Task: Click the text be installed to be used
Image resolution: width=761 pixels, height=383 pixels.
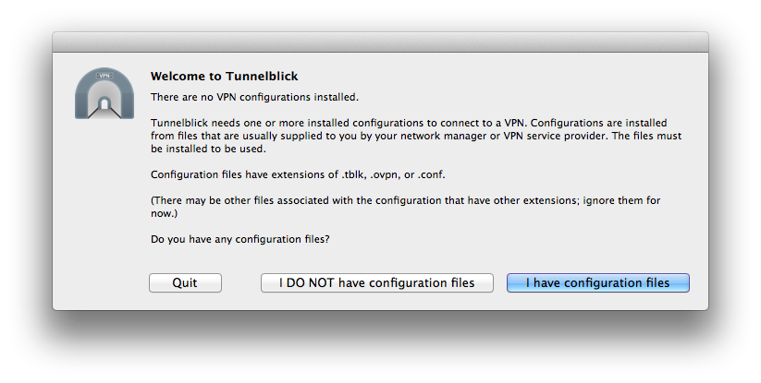Action: click(208, 150)
